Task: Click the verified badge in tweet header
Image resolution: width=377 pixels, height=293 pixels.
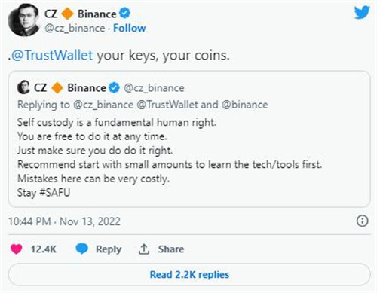Action: point(124,14)
